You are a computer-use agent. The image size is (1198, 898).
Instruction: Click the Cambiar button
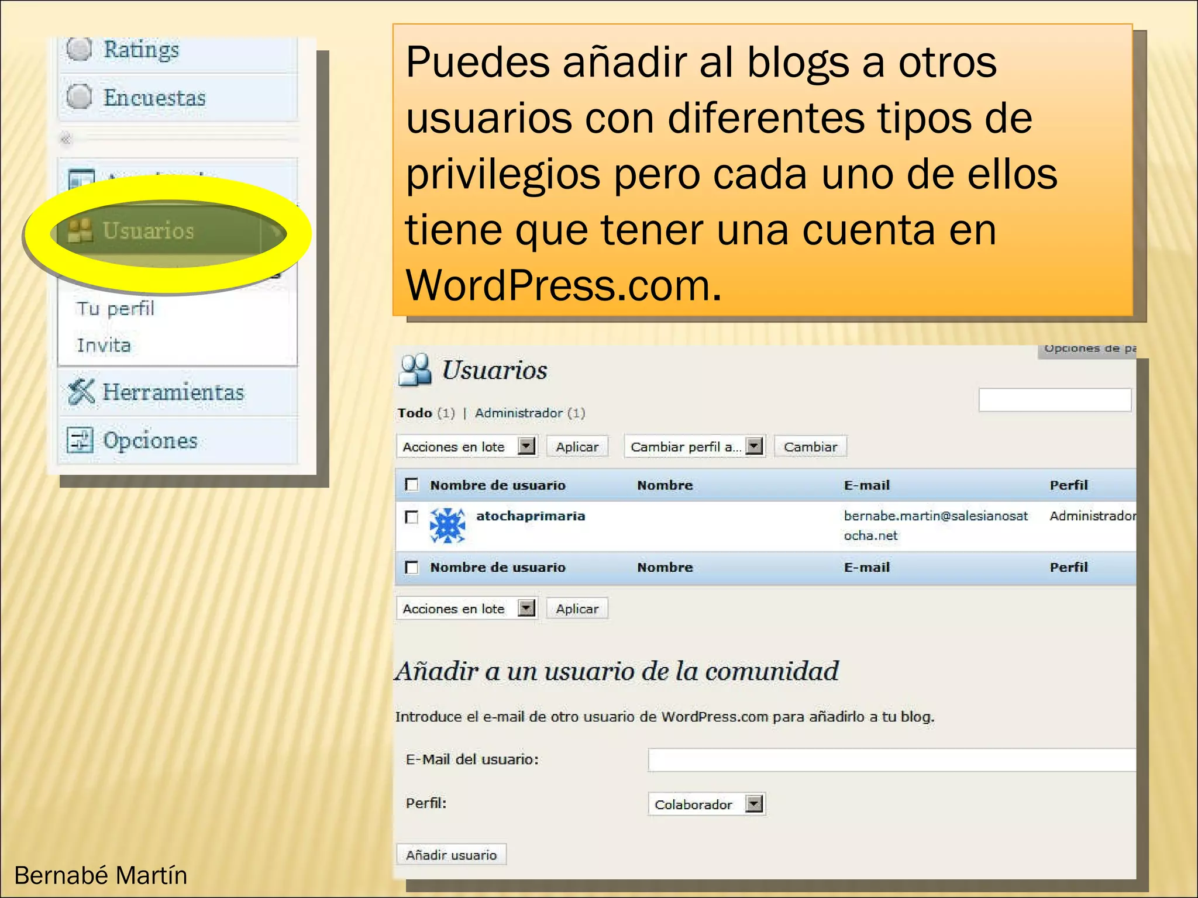click(x=810, y=447)
